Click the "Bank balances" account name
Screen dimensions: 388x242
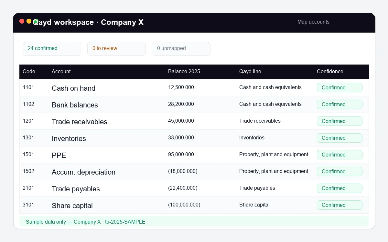[75, 105]
